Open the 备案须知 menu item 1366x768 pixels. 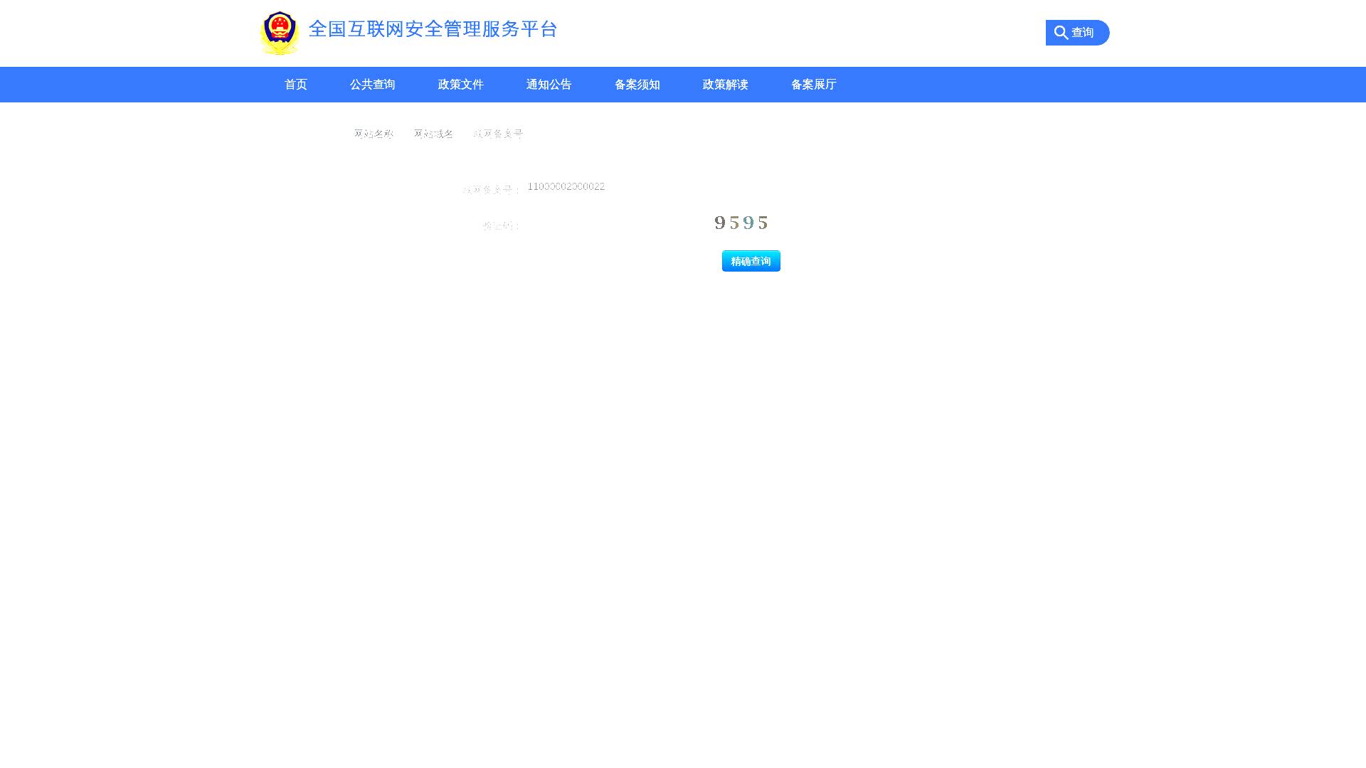637,85
